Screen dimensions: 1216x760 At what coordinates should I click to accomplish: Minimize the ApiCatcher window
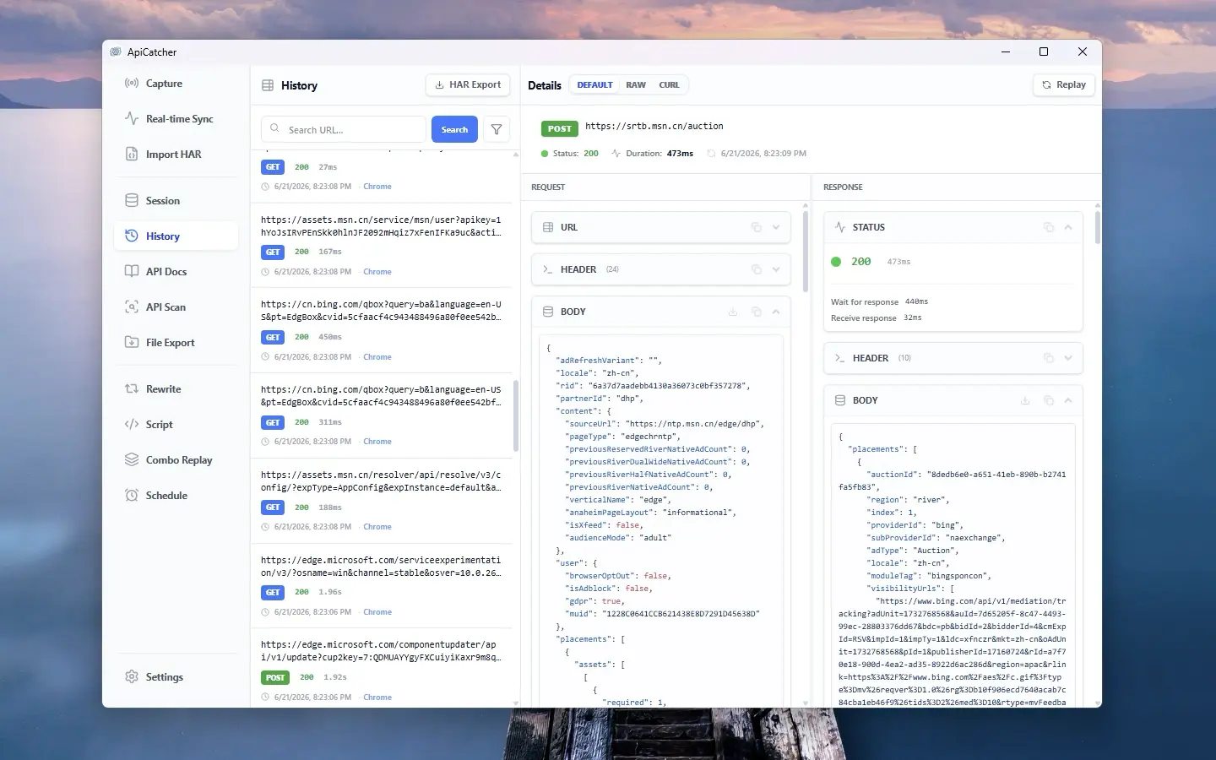click(1006, 52)
